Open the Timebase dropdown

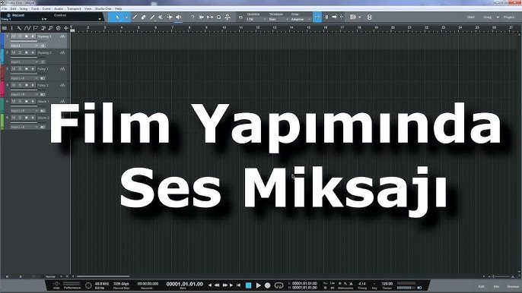279,19
